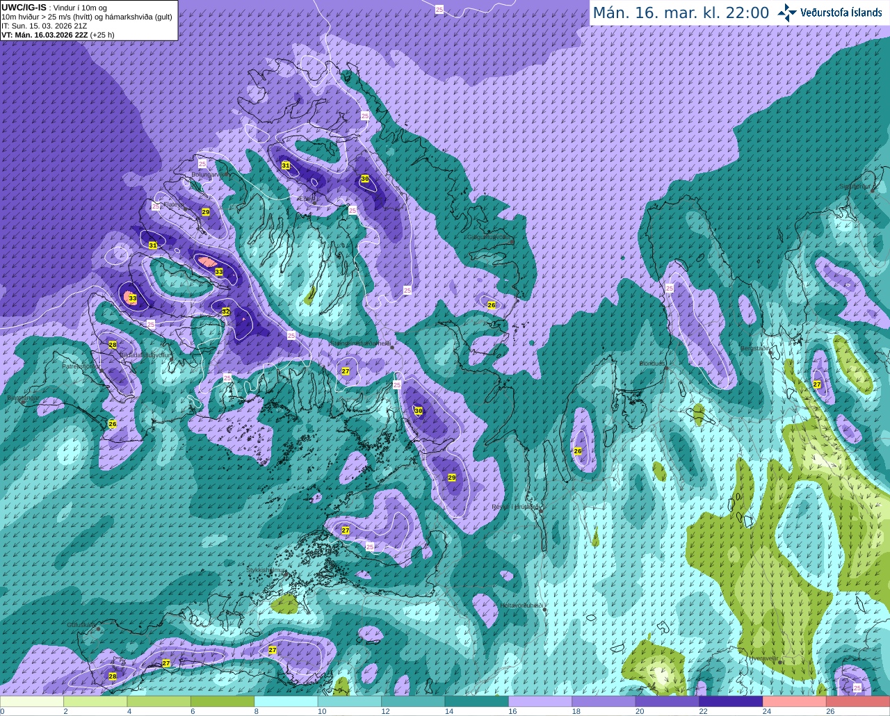Click the yellow 27 label near Steingrímsfjarðarheiði

(x=346, y=371)
